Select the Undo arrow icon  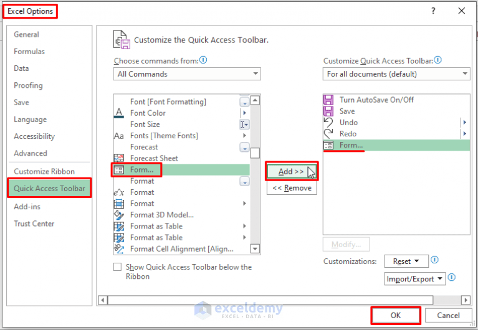coord(328,123)
